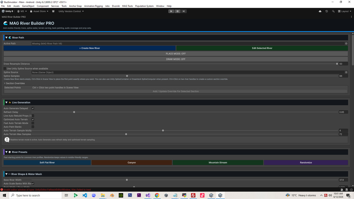
Task: Apply the Mountain Stream preset
Action: [218, 162]
